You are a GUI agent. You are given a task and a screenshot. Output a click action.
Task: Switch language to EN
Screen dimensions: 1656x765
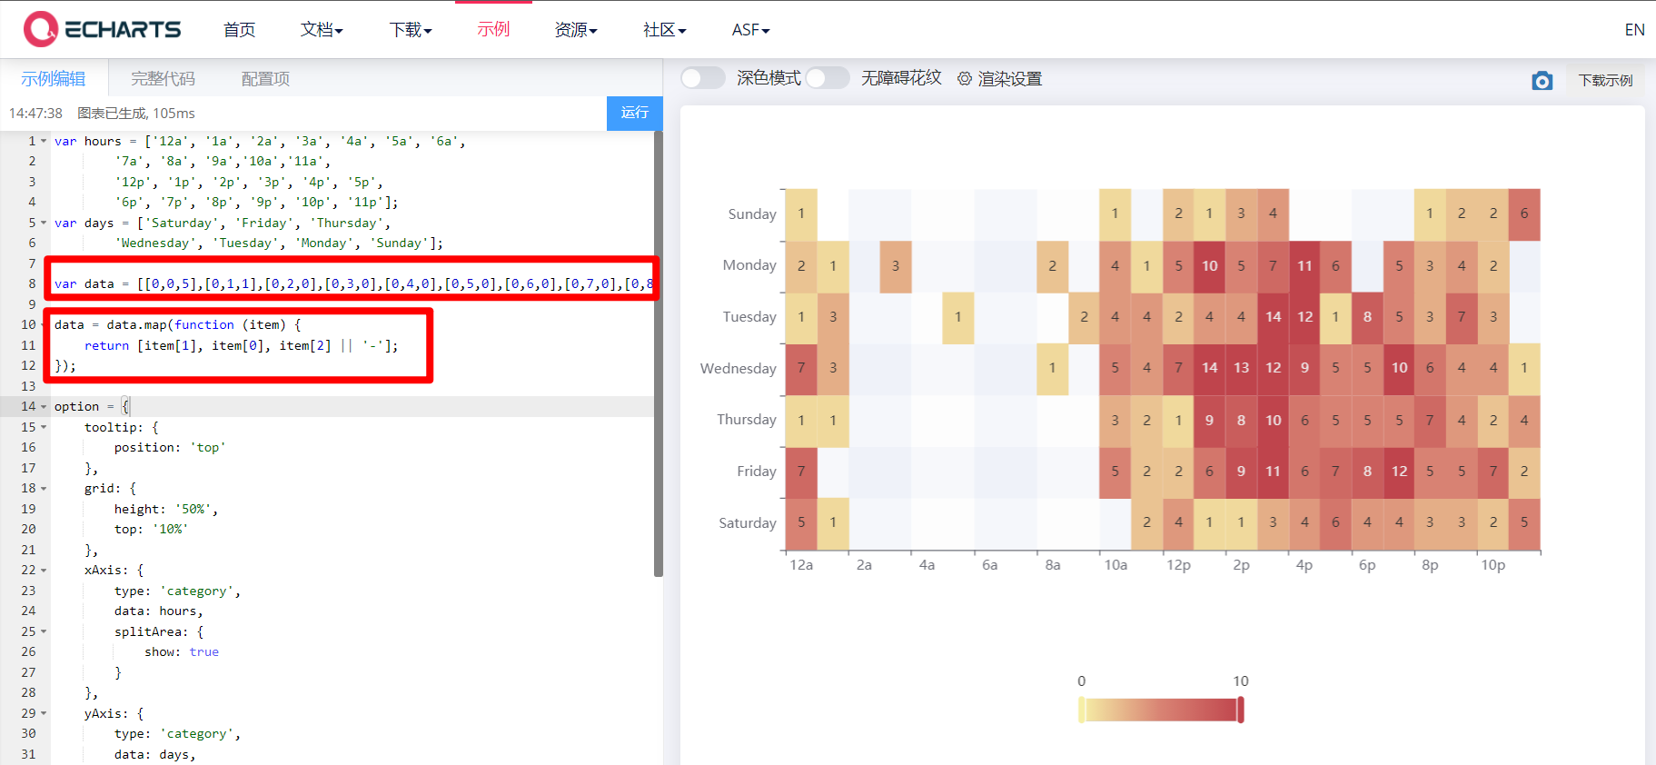click(1634, 30)
